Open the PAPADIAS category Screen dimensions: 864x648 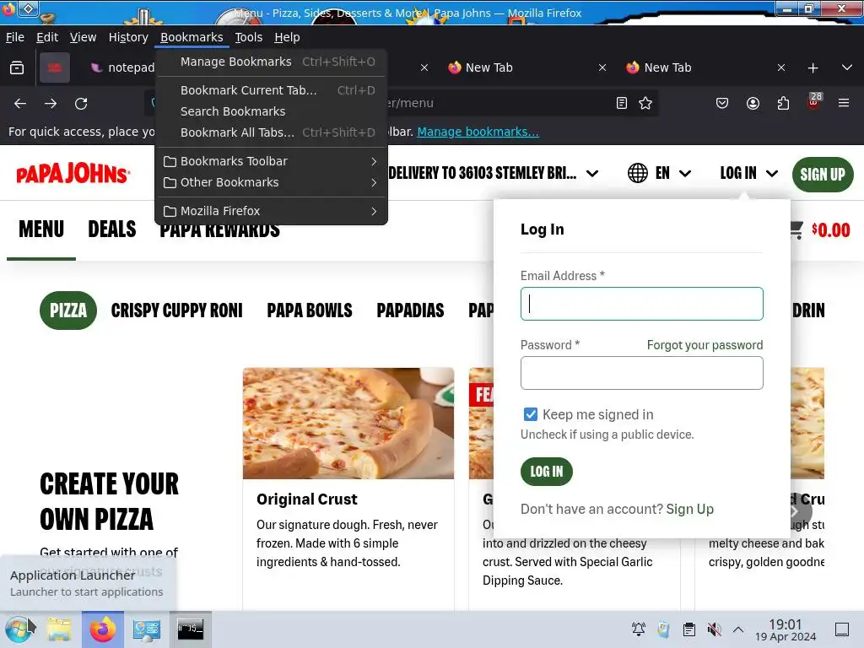click(411, 310)
